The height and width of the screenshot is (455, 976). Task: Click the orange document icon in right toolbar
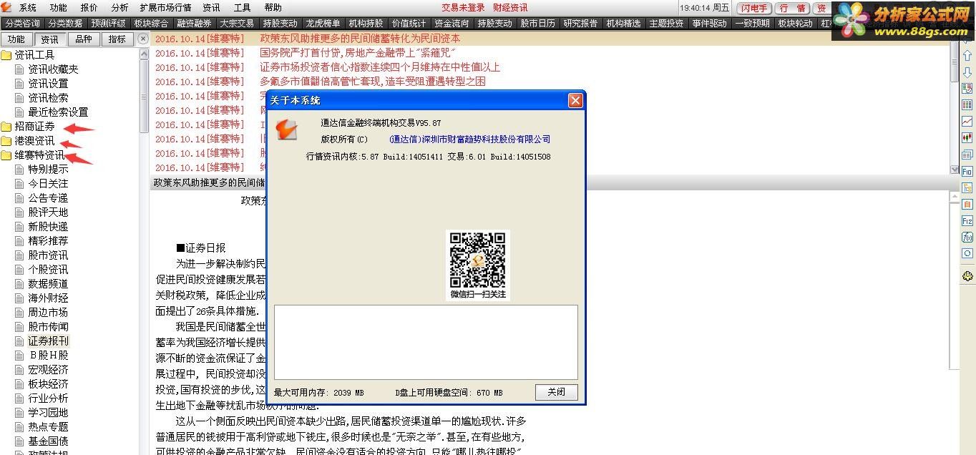pyautogui.click(x=967, y=205)
